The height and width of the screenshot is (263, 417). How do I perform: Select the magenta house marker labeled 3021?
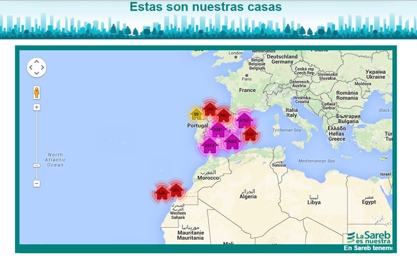218,130
